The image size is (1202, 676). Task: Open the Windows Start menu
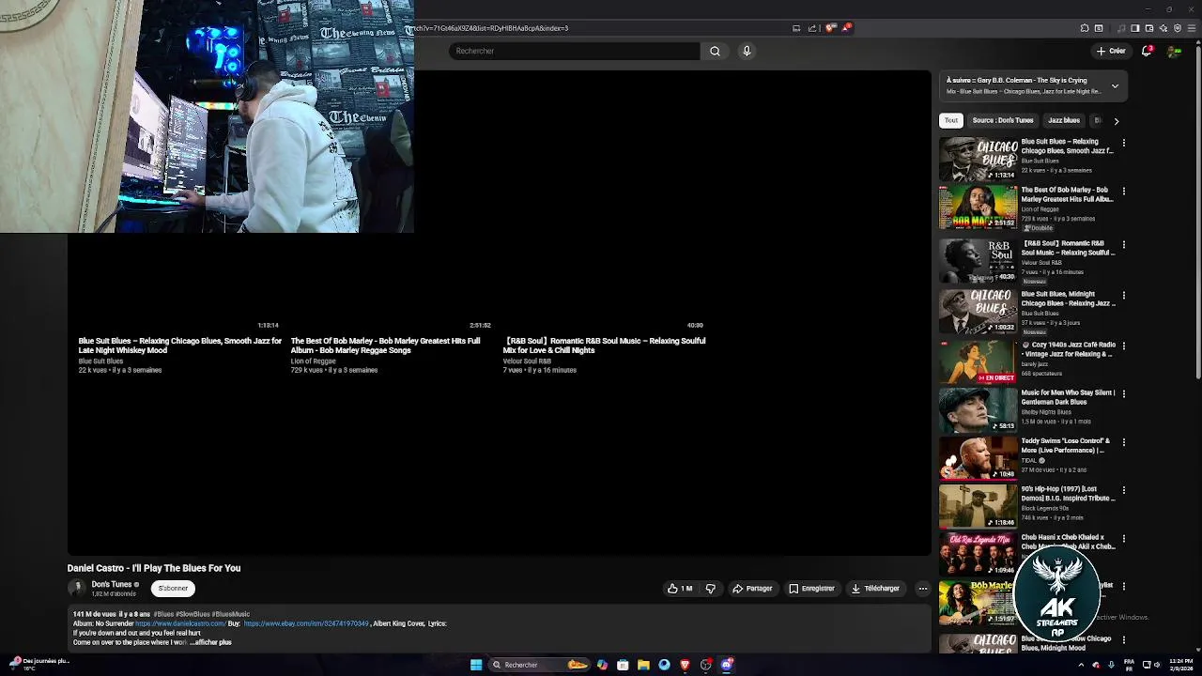coord(476,665)
